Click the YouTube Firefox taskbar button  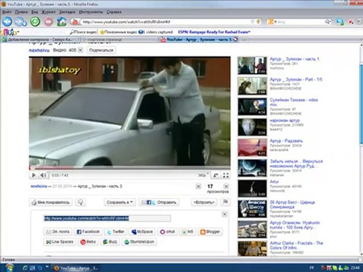(76, 268)
